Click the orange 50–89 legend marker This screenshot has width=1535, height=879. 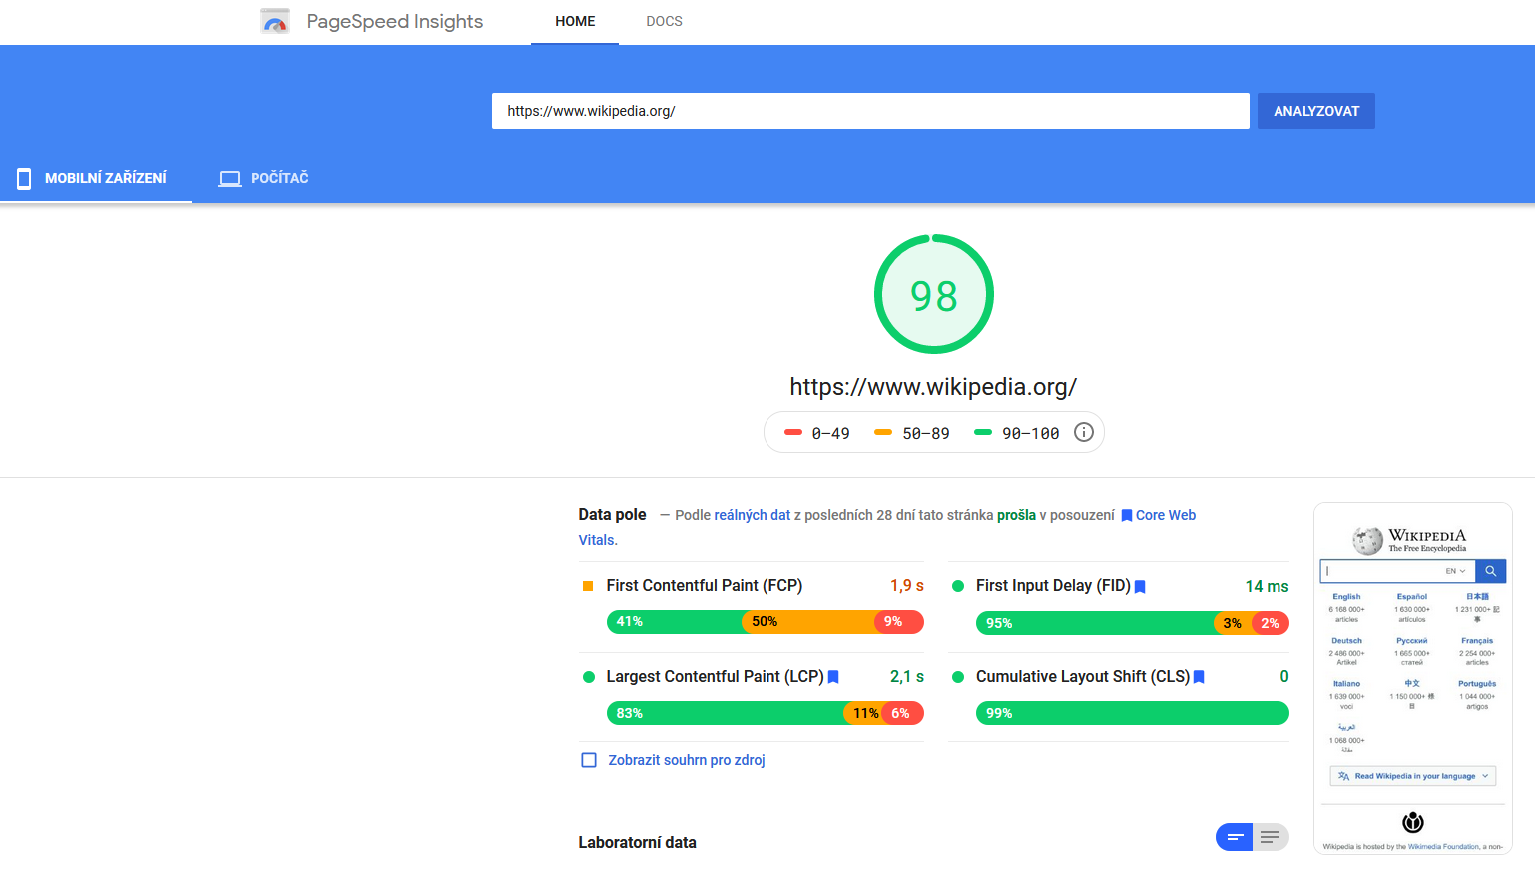[883, 432]
